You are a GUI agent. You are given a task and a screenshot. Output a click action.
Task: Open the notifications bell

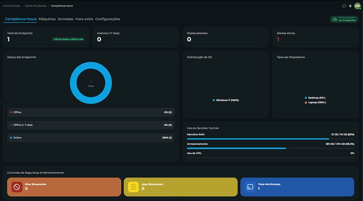click(350, 6)
